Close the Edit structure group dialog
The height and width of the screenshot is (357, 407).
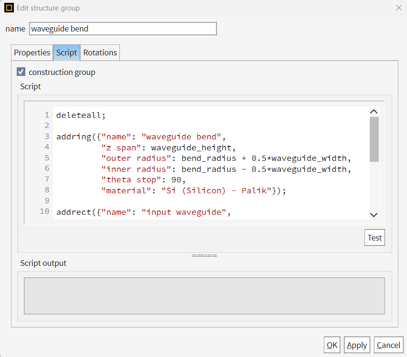(x=399, y=8)
